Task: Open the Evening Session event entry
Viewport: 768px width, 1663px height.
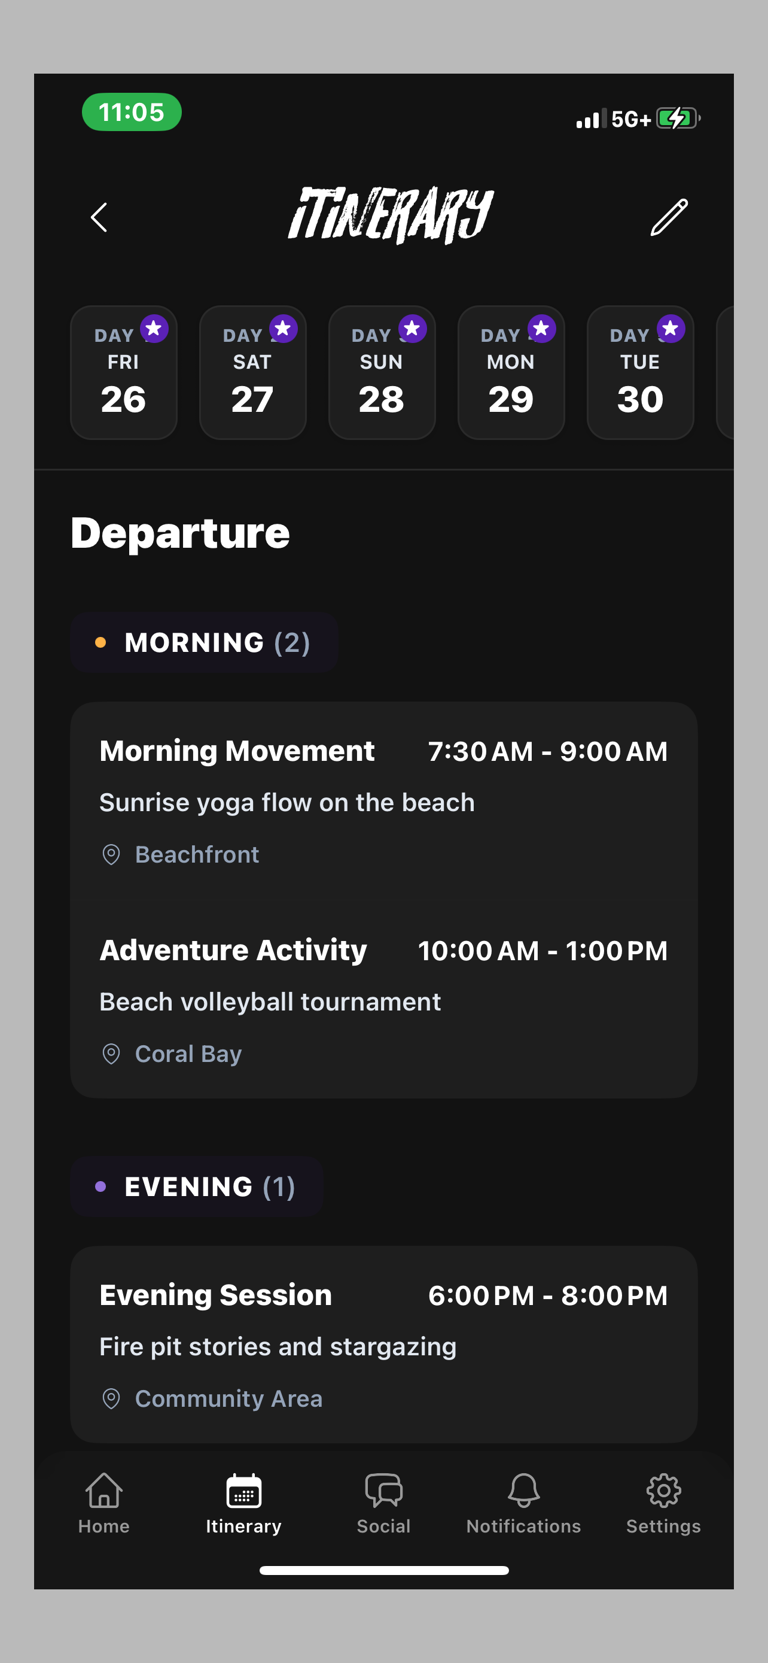Action: point(383,1345)
